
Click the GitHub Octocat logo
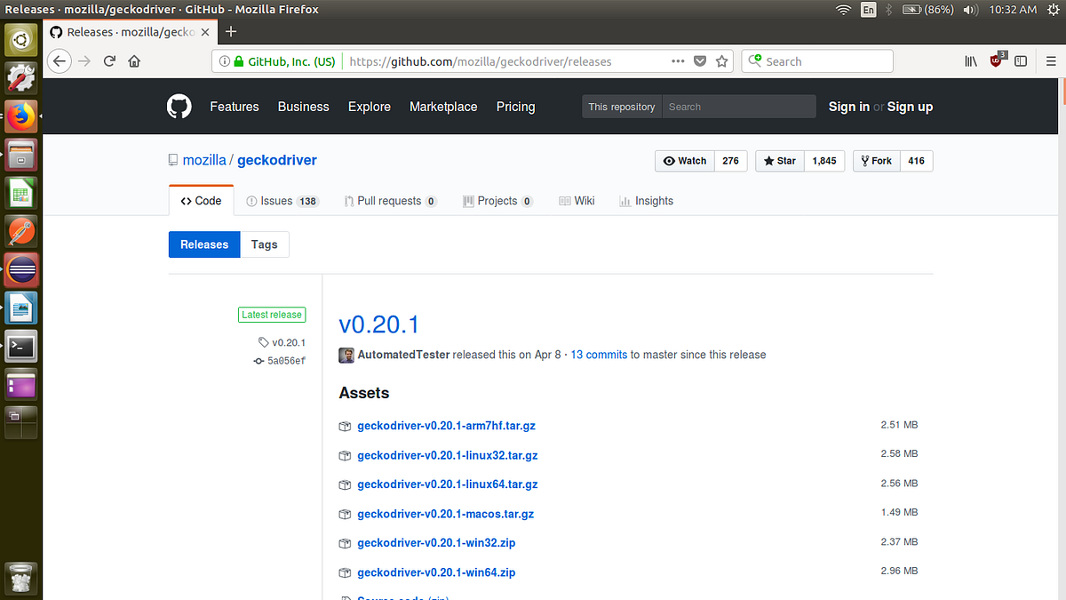coord(179,107)
